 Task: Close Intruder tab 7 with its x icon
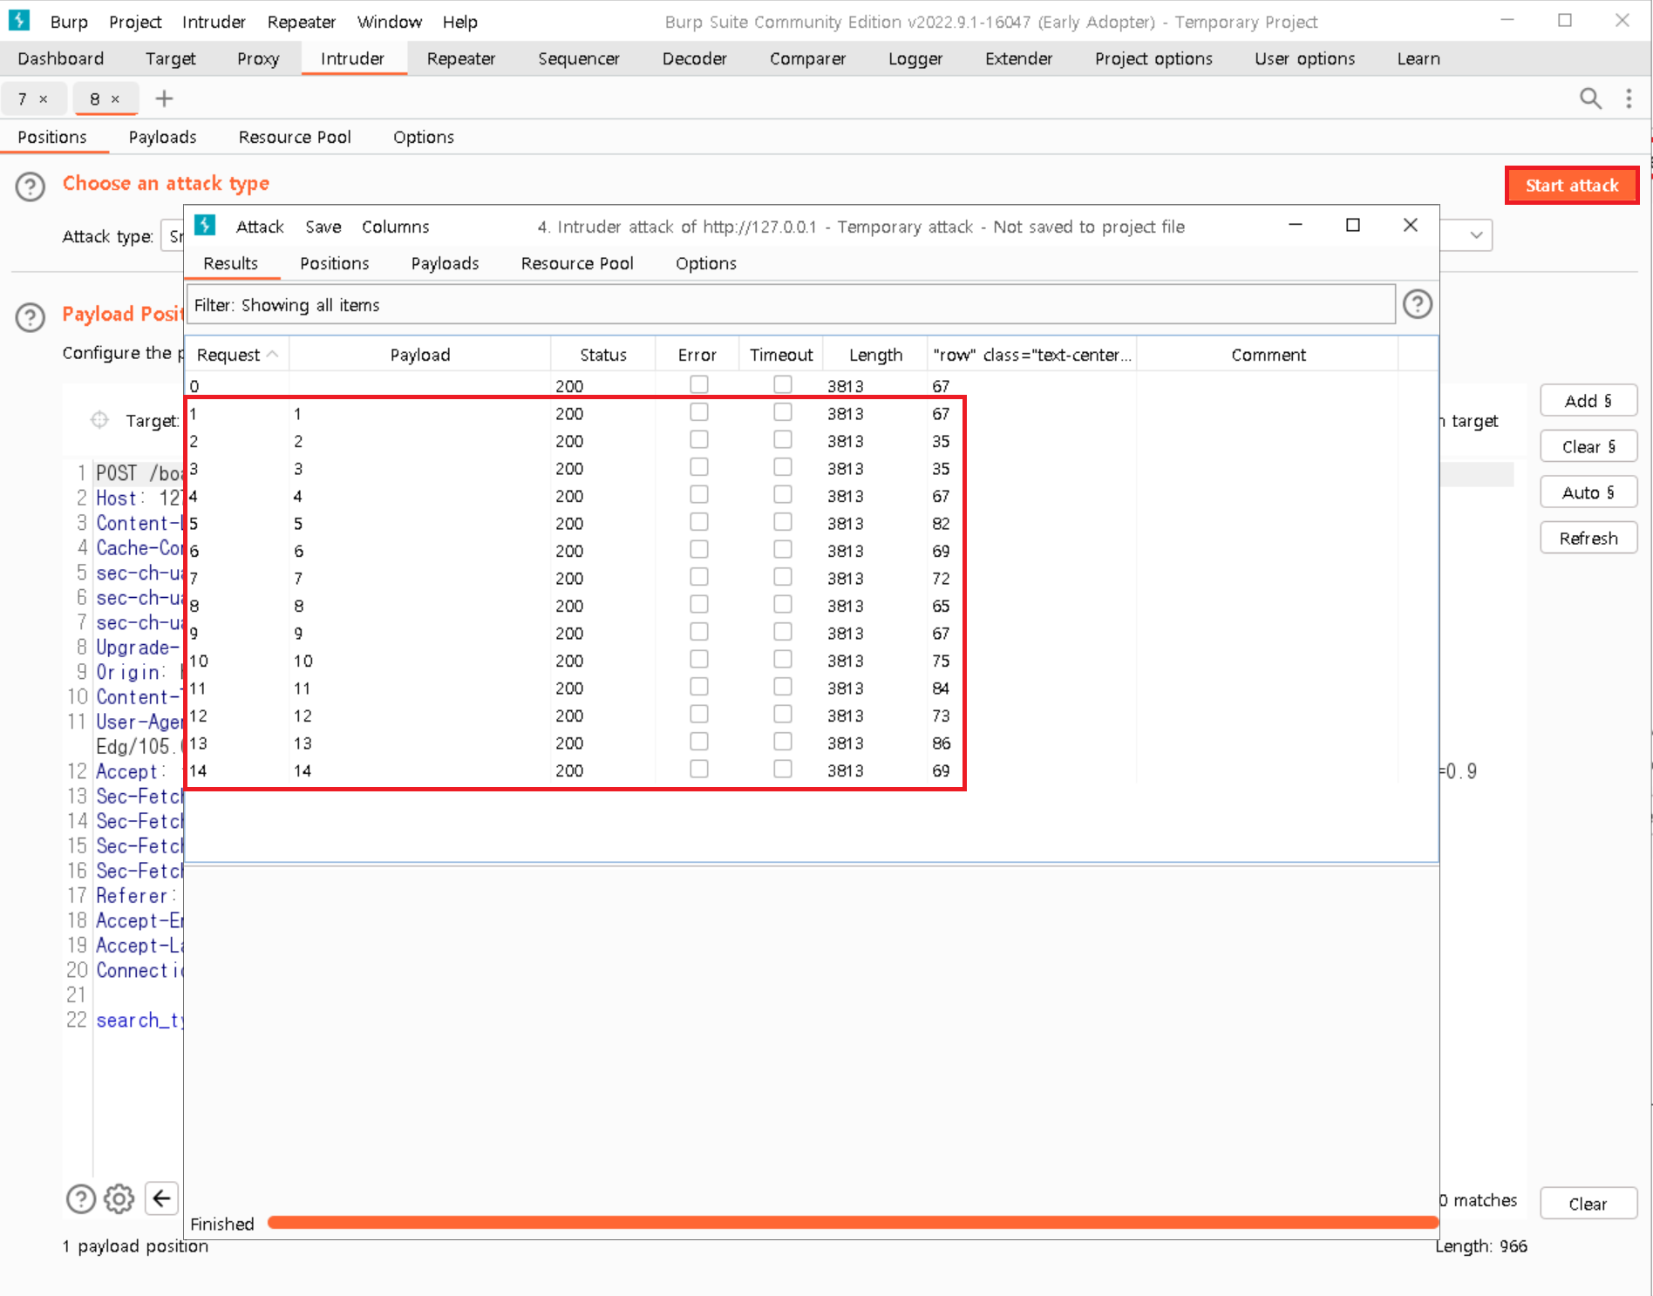click(x=44, y=99)
